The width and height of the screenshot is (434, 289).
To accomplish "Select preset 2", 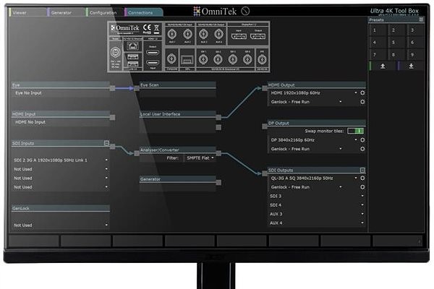I will pyautogui.click(x=396, y=30).
